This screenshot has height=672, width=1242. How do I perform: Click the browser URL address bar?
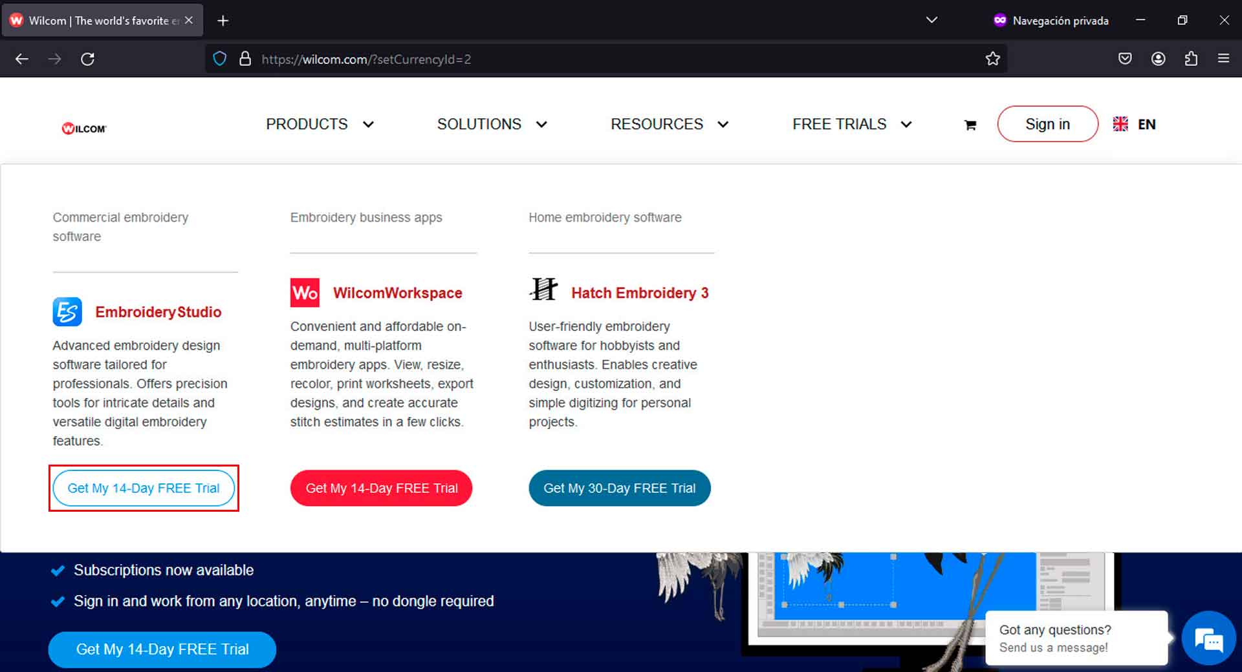click(x=605, y=59)
